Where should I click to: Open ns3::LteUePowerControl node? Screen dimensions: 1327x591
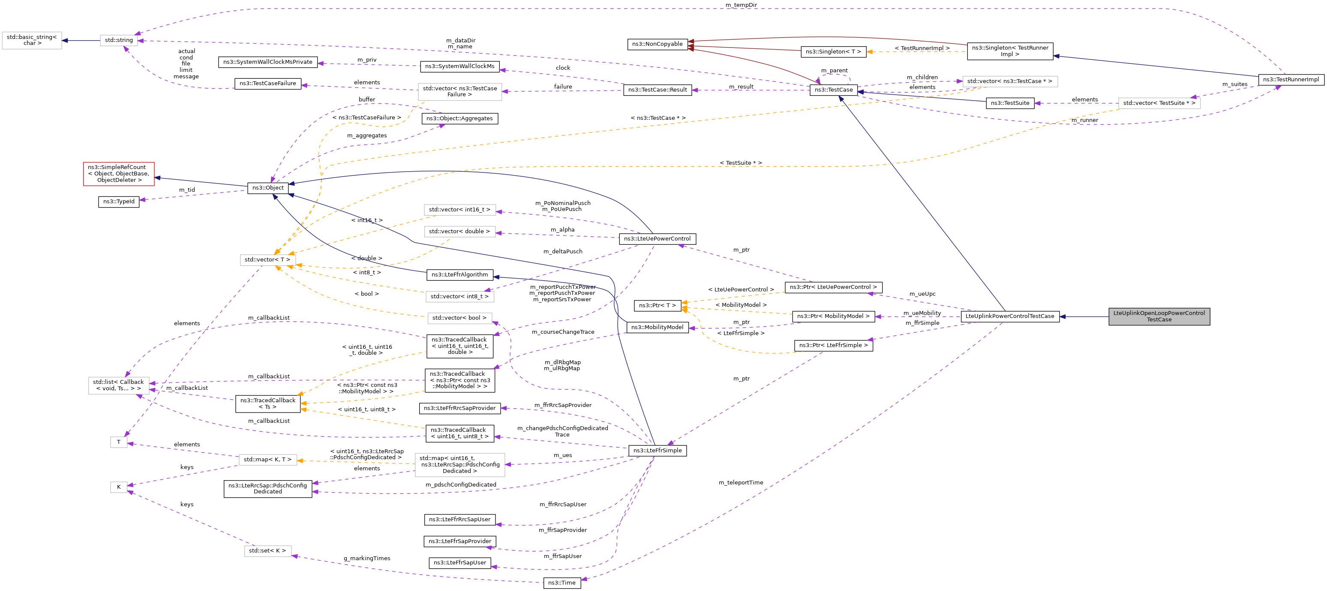[x=657, y=239]
